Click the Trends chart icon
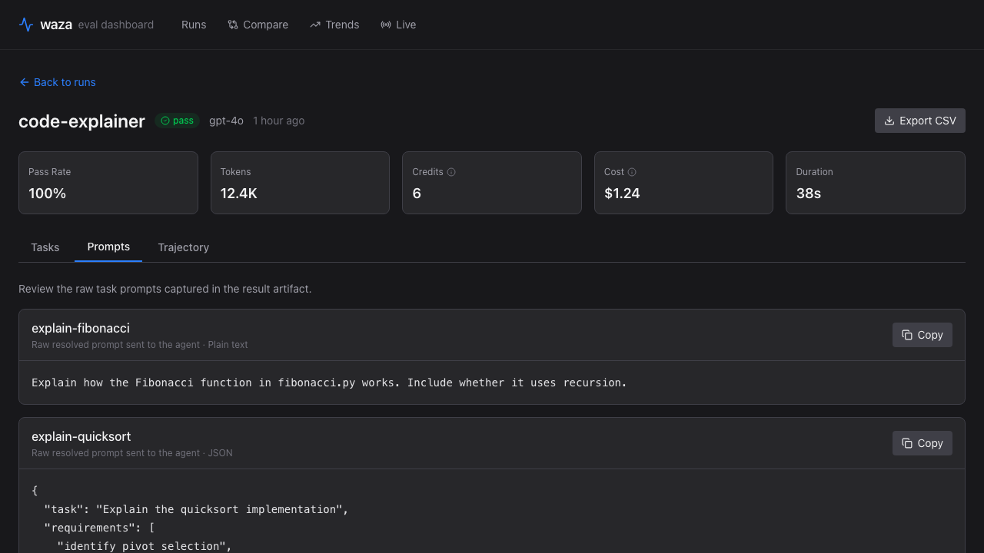This screenshot has width=984, height=553. point(315,25)
